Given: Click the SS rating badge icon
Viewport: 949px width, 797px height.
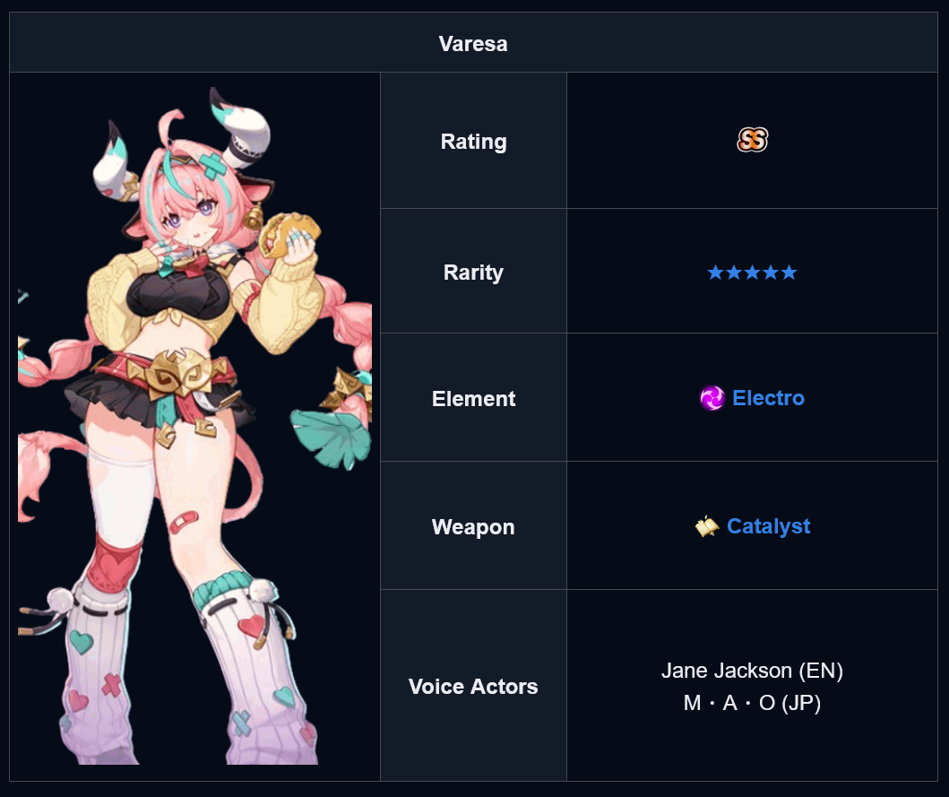Looking at the screenshot, I should click(753, 140).
